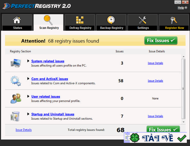Expand Startup and Uninstall issues arrow

coord(28,114)
